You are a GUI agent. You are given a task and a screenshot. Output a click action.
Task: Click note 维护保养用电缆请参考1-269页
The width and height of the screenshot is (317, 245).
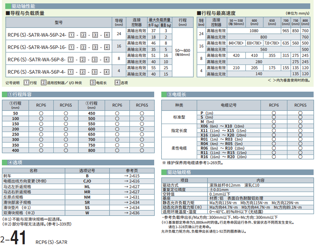click(193, 163)
